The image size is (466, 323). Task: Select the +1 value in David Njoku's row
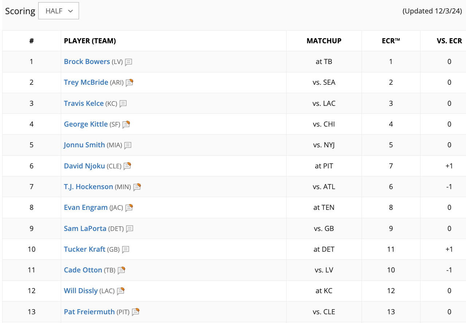point(449,166)
